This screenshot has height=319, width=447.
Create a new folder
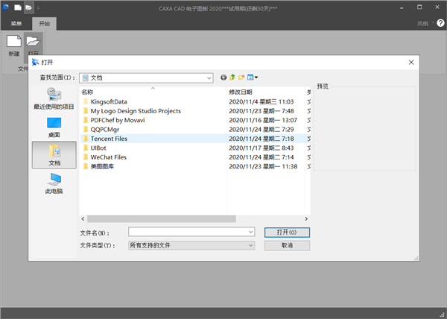(241, 78)
